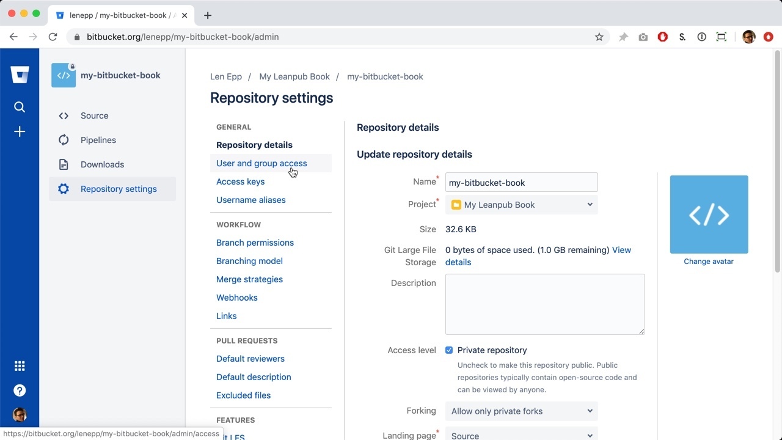Screen dimensions: 782x440
Task: Click into the Description text area
Action: tap(545, 304)
